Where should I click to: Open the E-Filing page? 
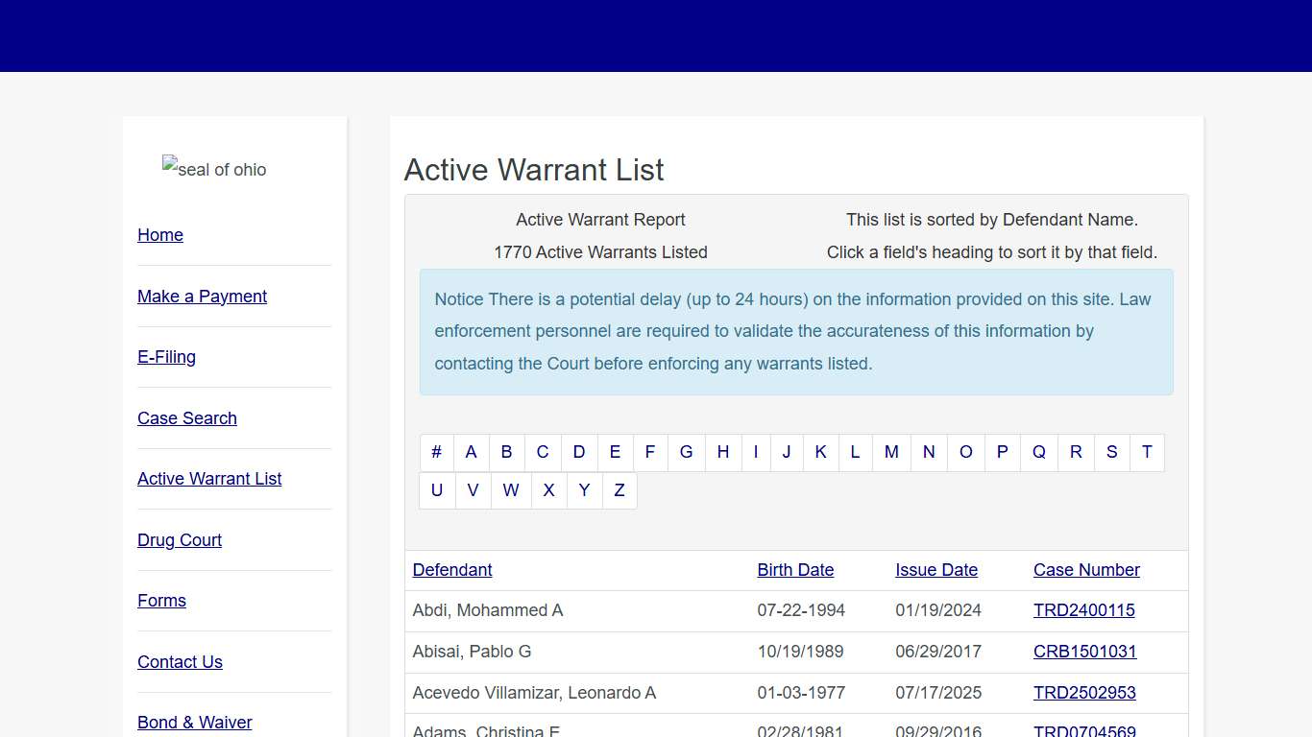tap(166, 357)
